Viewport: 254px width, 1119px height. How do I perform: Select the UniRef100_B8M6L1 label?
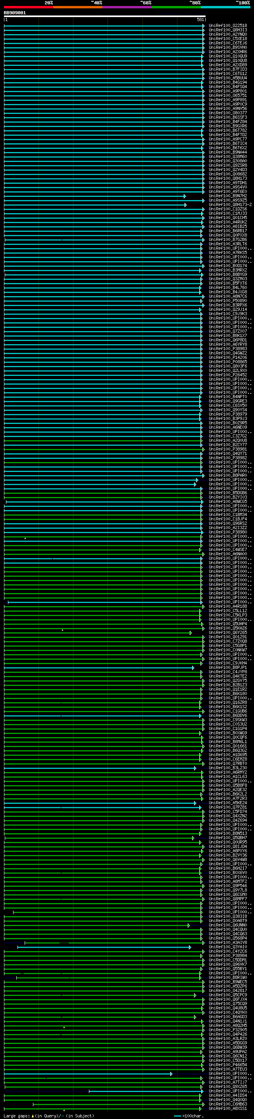click(228, 742)
